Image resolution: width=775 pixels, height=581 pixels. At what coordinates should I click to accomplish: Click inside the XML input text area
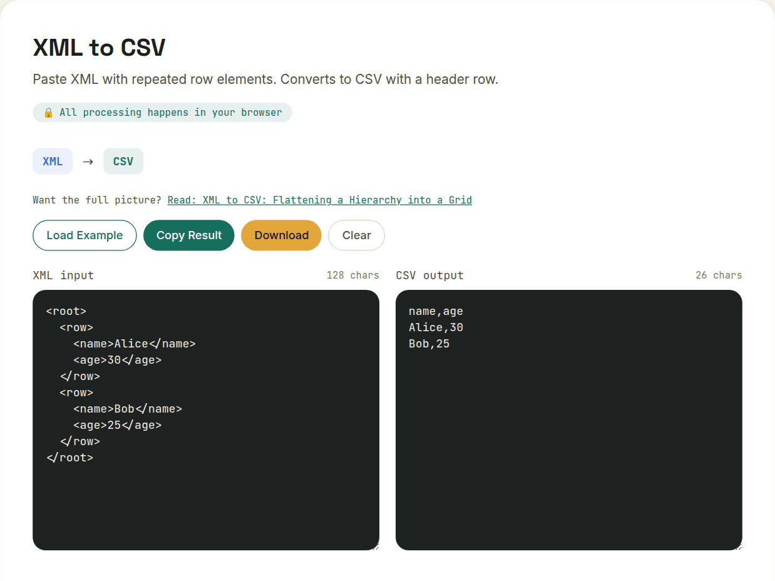coord(206,420)
